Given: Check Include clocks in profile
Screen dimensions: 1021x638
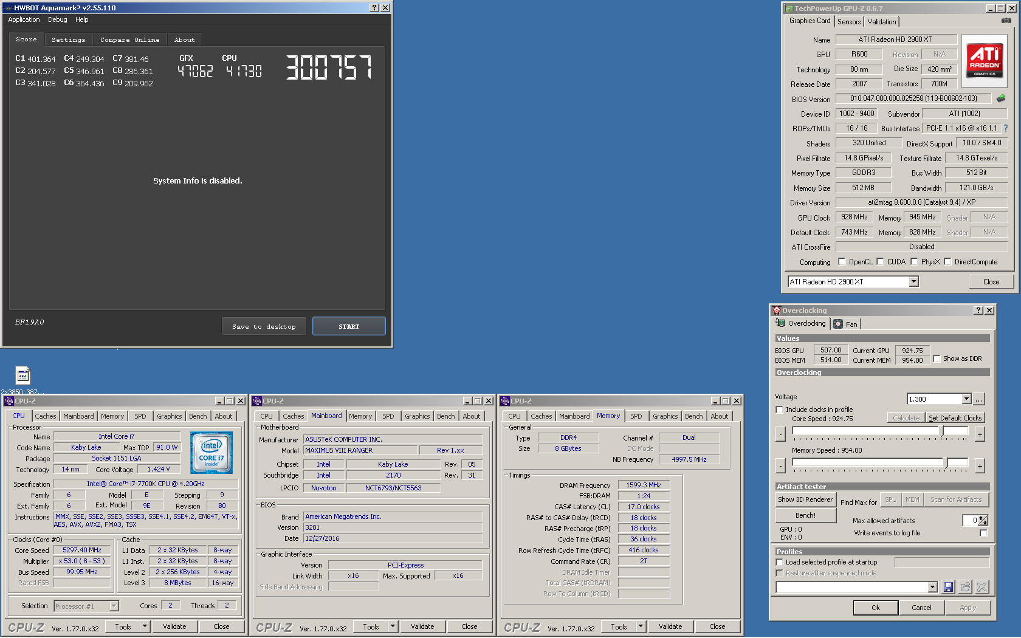Looking at the screenshot, I should pyautogui.click(x=779, y=410).
